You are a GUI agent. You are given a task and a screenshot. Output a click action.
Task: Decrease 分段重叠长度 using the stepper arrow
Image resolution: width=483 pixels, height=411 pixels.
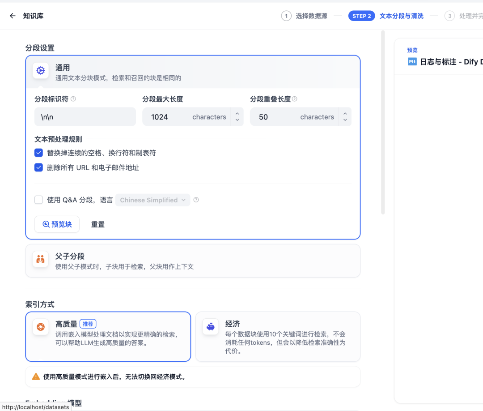(345, 120)
